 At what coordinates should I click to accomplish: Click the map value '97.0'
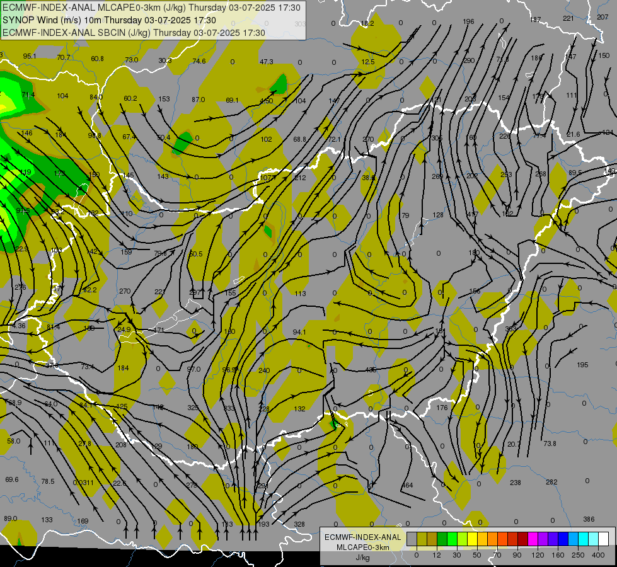tap(193, 369)
